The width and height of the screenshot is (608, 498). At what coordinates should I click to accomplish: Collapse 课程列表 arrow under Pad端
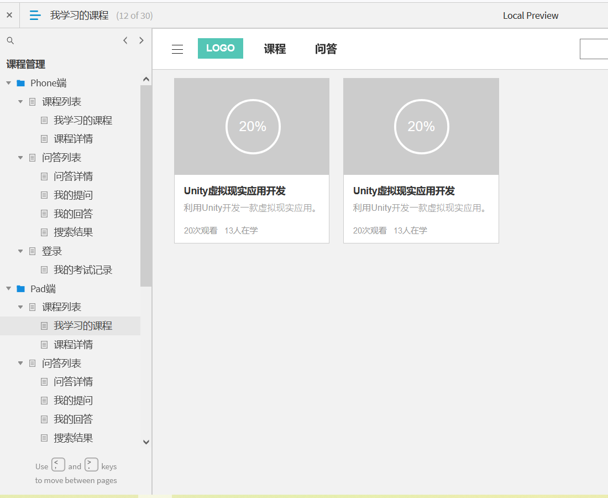[20, 307]
